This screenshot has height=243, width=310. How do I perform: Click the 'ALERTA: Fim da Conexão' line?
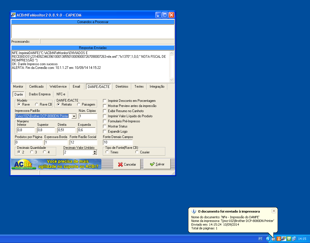56,68
